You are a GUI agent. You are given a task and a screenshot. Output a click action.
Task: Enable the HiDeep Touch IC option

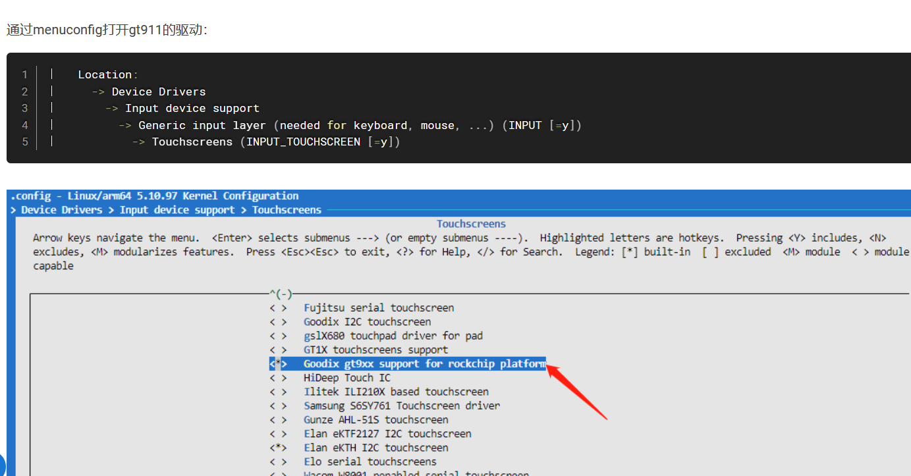click(278, 378)
